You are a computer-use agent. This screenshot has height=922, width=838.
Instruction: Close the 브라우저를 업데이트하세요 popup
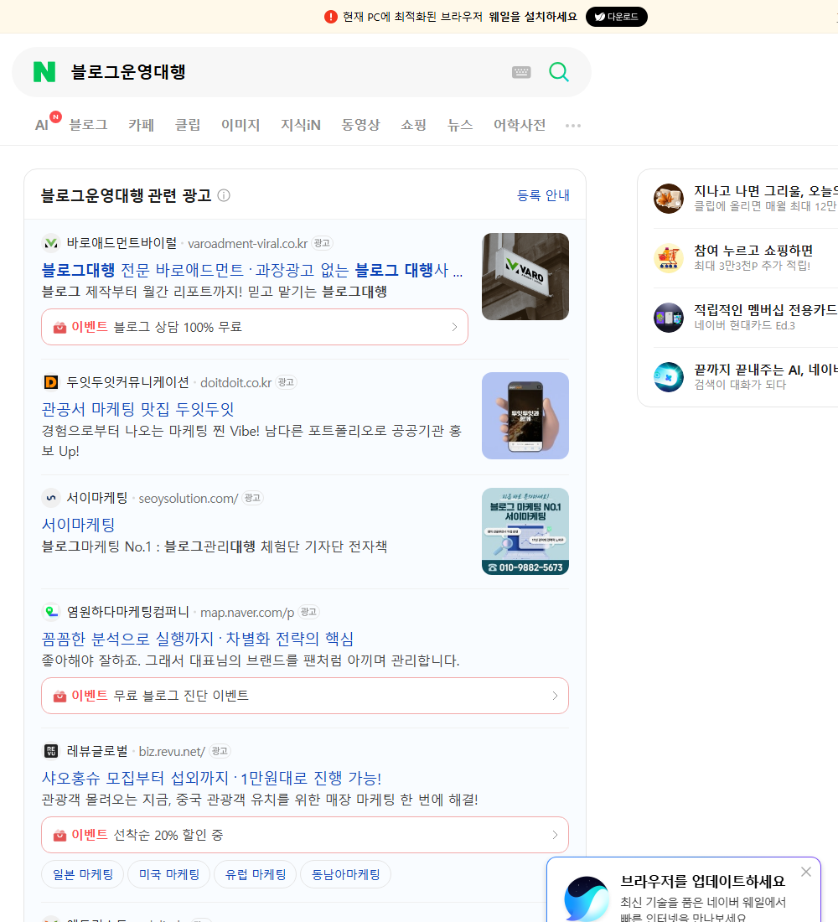point(805,872)
